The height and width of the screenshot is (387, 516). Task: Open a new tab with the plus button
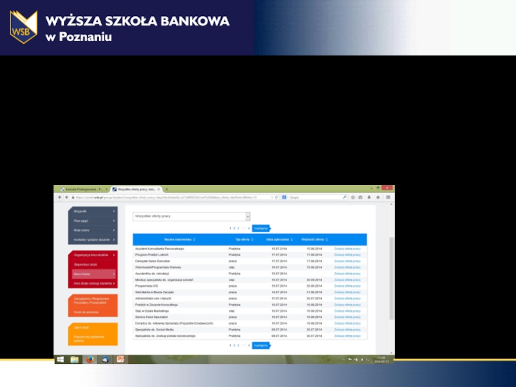tap(167, 189)
